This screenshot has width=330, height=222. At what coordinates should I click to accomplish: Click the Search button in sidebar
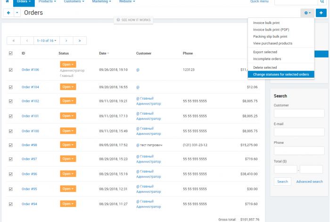282,181
